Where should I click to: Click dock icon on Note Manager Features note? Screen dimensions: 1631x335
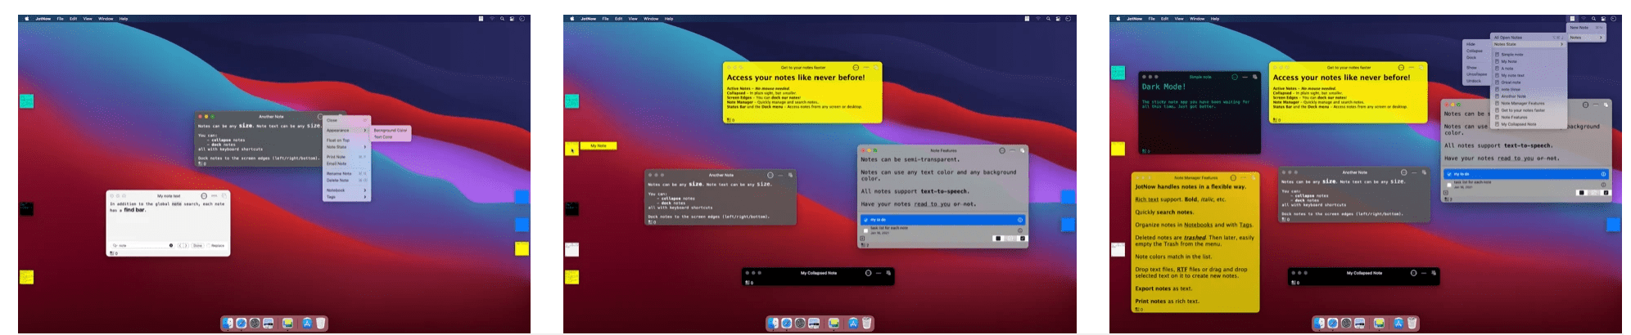(x=1253, y=177)
